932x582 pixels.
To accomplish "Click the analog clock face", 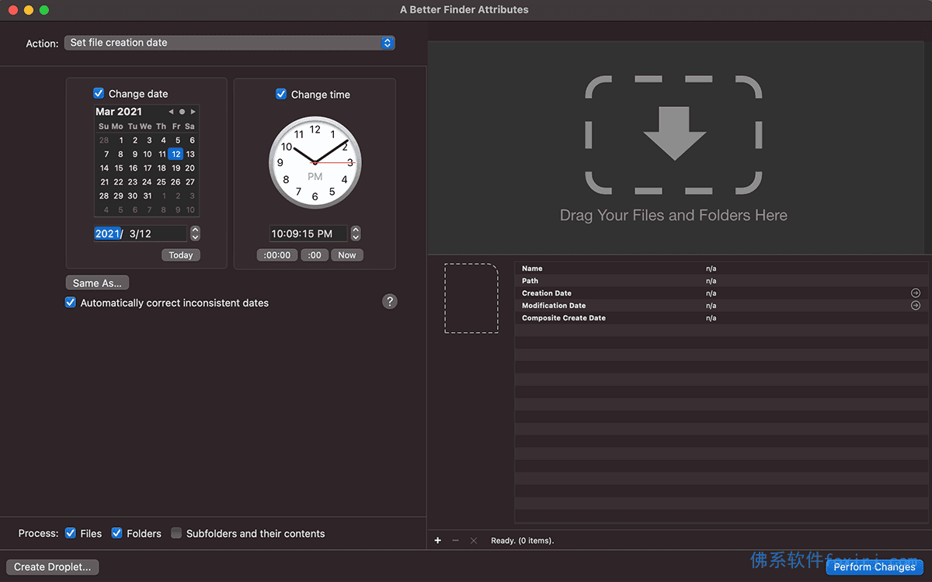I will pyautogui.click(x=315, y=162).
